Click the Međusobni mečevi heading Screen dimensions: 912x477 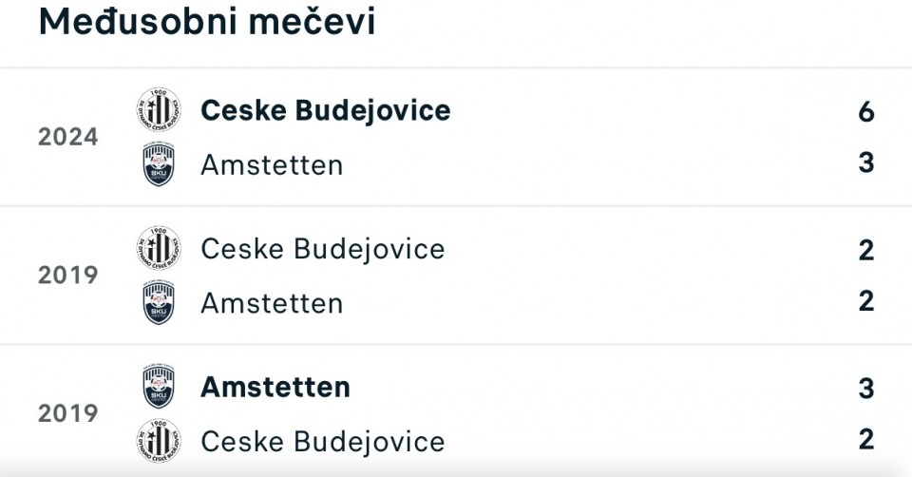click(x=207, y=22)
